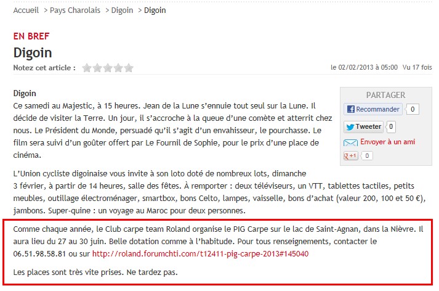Click the Google +1 button
The image size is (439, 291).
(x=350, y=155)
